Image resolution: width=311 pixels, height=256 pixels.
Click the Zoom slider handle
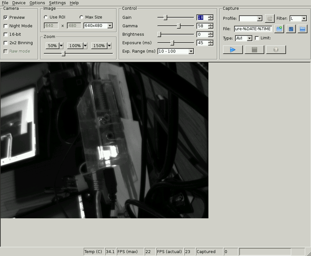pos(64,53)
